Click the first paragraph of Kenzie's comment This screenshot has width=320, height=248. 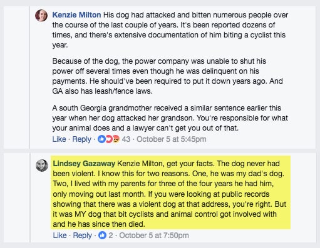(170, 30)
